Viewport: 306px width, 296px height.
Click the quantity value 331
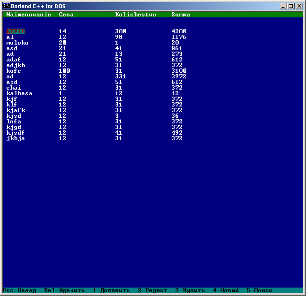click(x=121, y=76)
